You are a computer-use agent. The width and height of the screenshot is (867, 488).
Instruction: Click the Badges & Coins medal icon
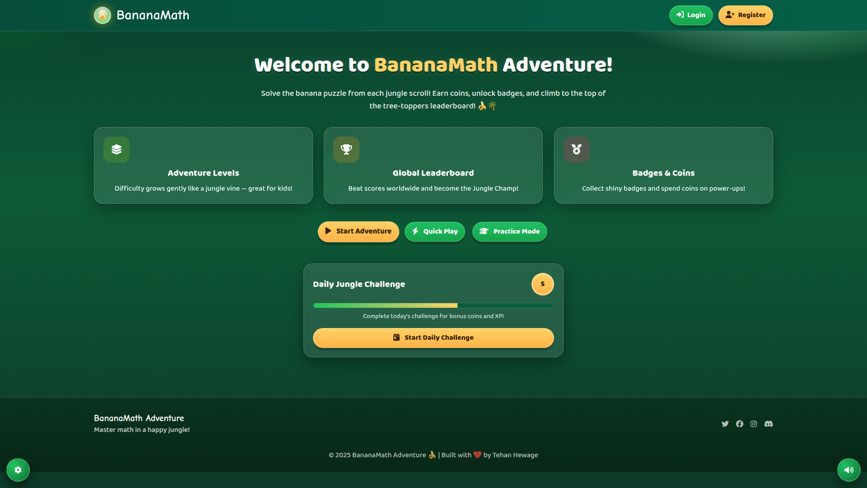(576, 150)
